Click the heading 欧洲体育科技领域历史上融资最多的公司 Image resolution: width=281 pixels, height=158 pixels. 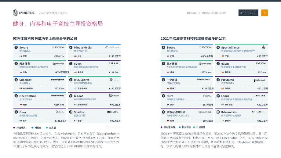tap(45, 38)
